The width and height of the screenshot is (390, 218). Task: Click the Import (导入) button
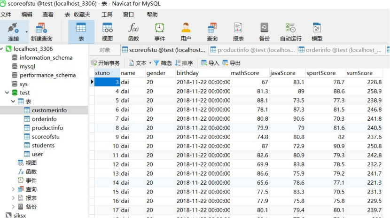(x=210, y=63)
